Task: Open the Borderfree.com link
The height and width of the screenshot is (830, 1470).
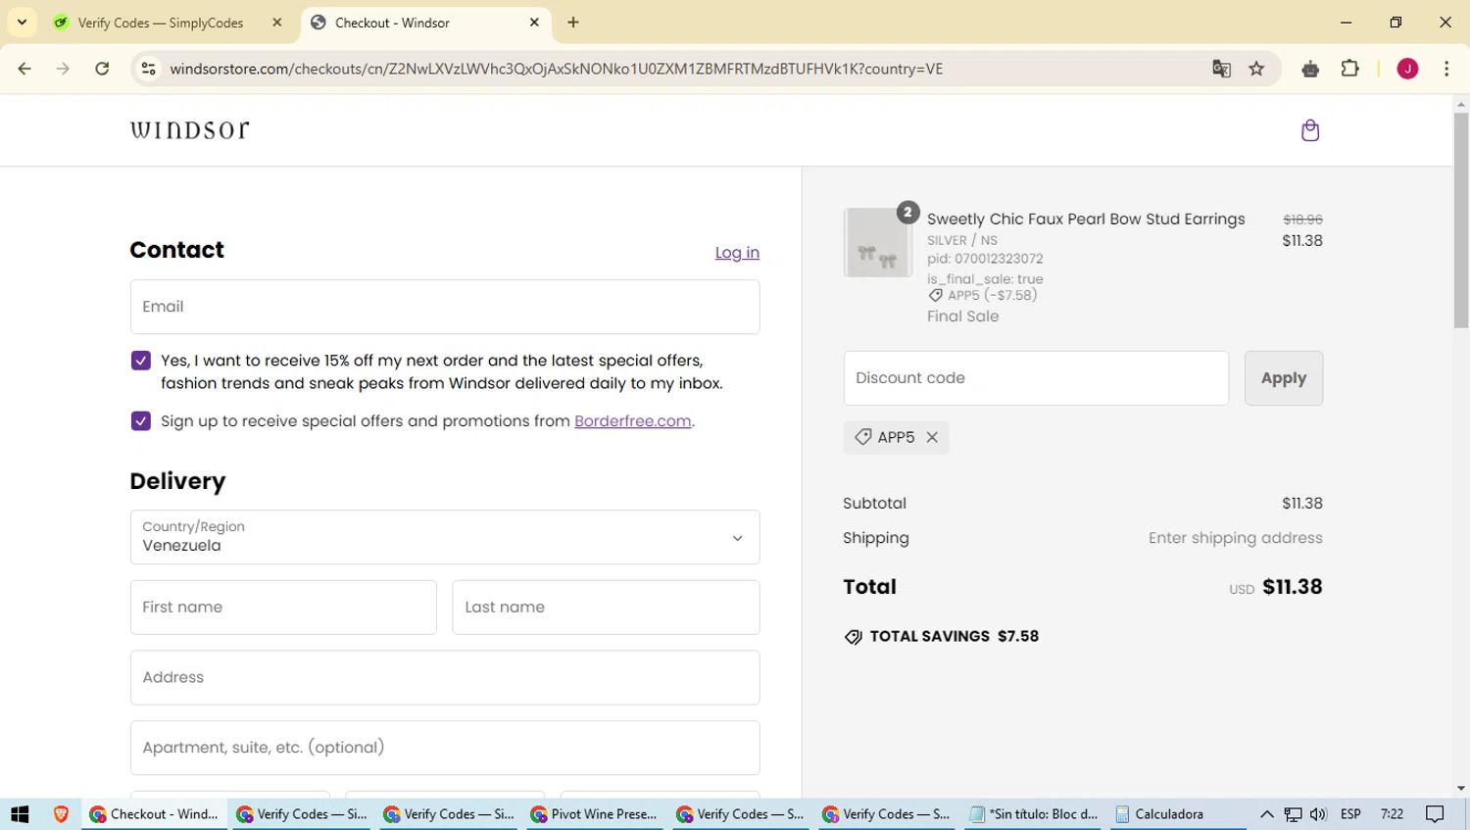Action: [633, 421]
